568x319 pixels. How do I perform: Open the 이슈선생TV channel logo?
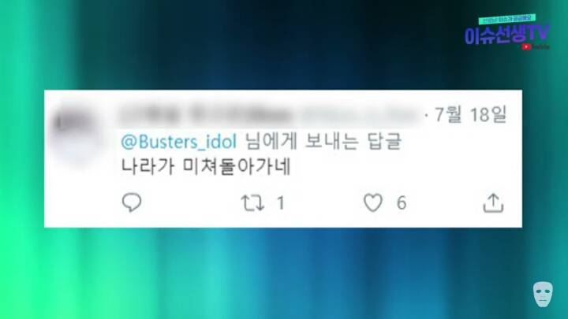pos(506,35)
